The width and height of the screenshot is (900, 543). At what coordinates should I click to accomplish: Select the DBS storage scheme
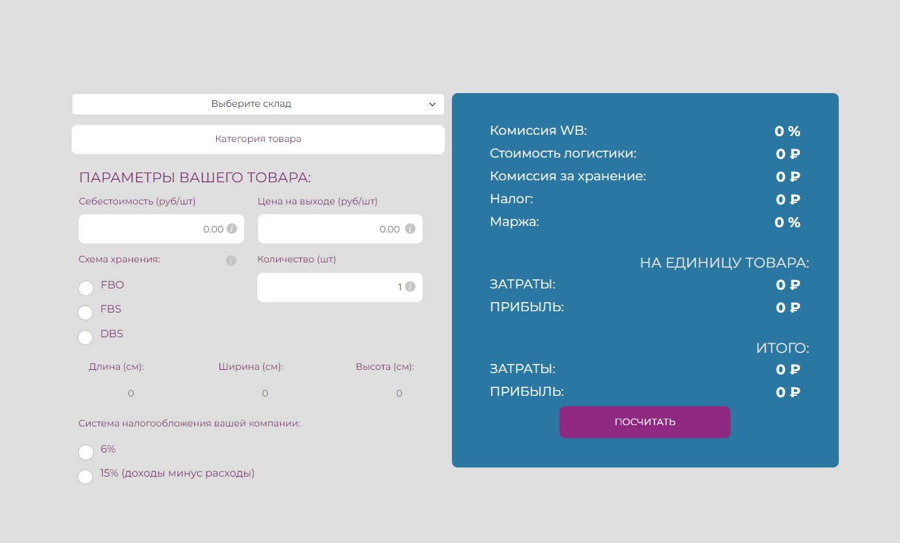[x=85, y=337]
